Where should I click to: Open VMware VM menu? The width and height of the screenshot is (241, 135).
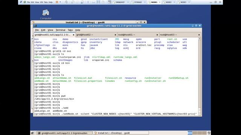pyautogui.click(x=41, y=2)
